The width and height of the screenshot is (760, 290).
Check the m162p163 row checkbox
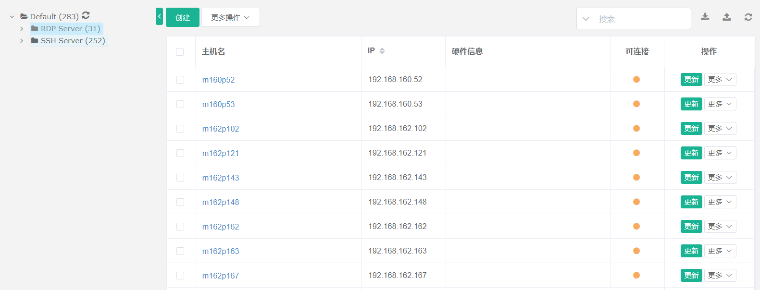180,251
